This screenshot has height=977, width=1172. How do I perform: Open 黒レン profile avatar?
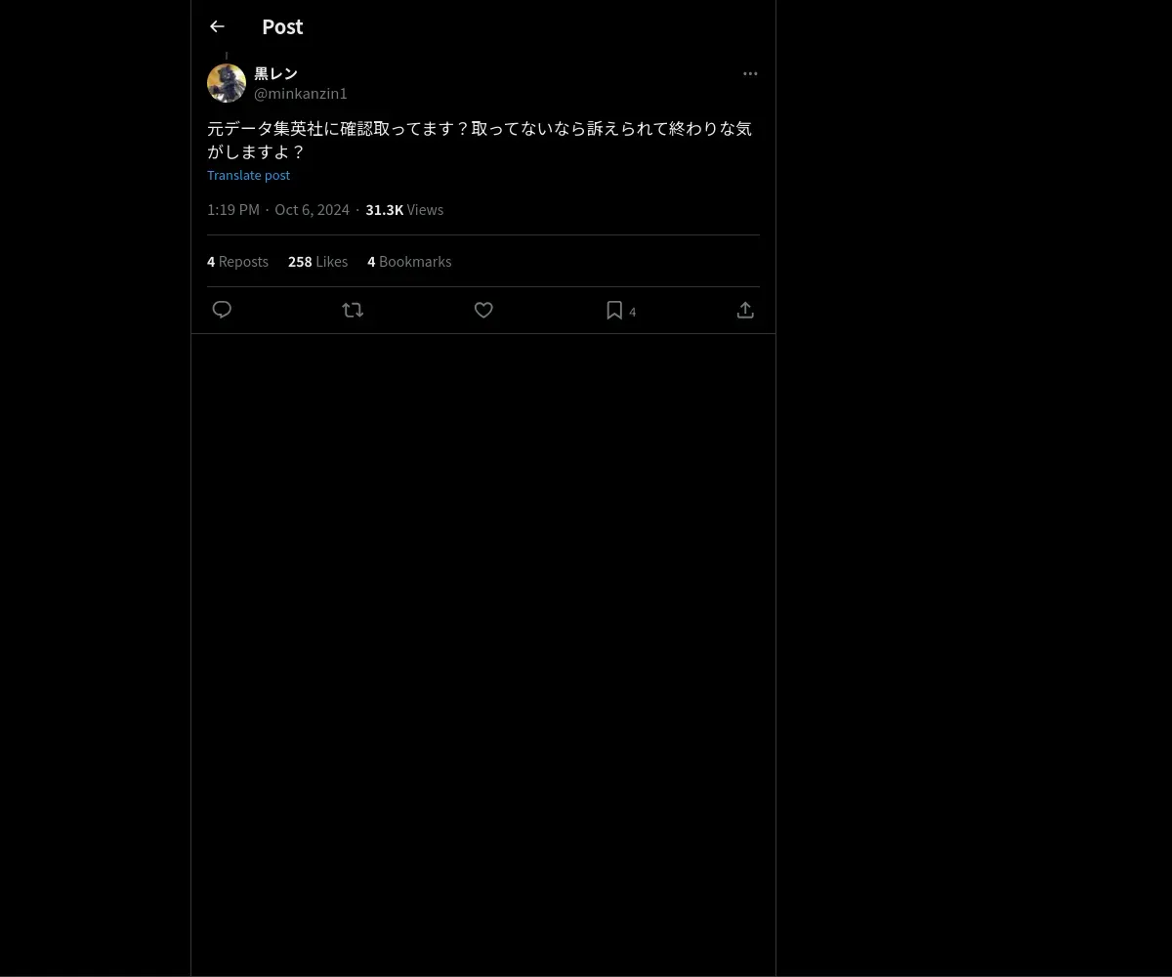227,83
